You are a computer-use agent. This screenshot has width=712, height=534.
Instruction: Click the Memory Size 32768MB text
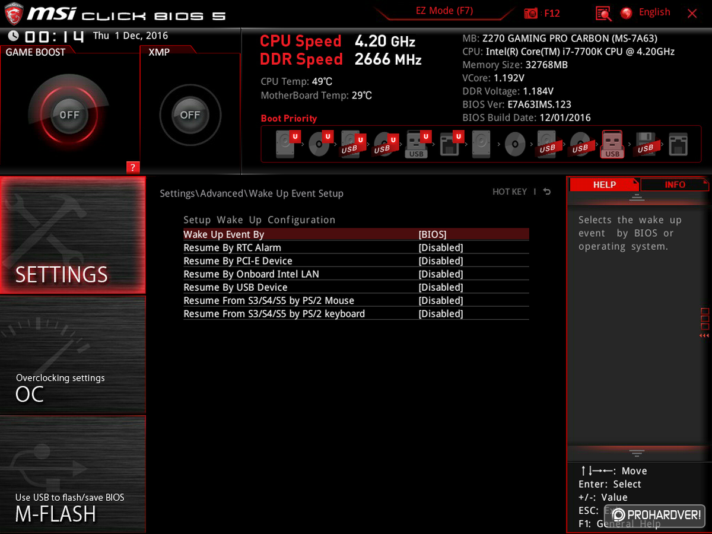click(515, 65)
